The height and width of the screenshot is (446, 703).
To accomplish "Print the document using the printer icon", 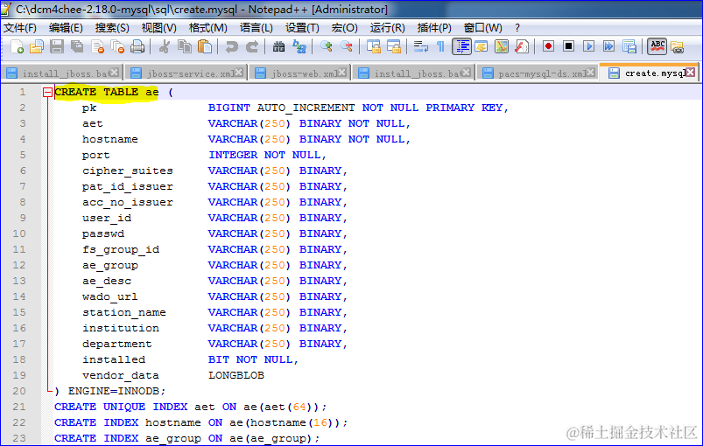I will coord(137,46).
